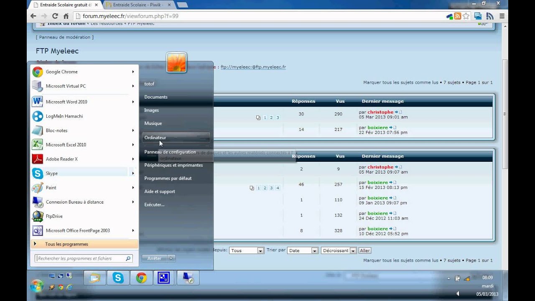
Task: Select Exécuter... in the Start menu
Action: [x=176, y=204]
